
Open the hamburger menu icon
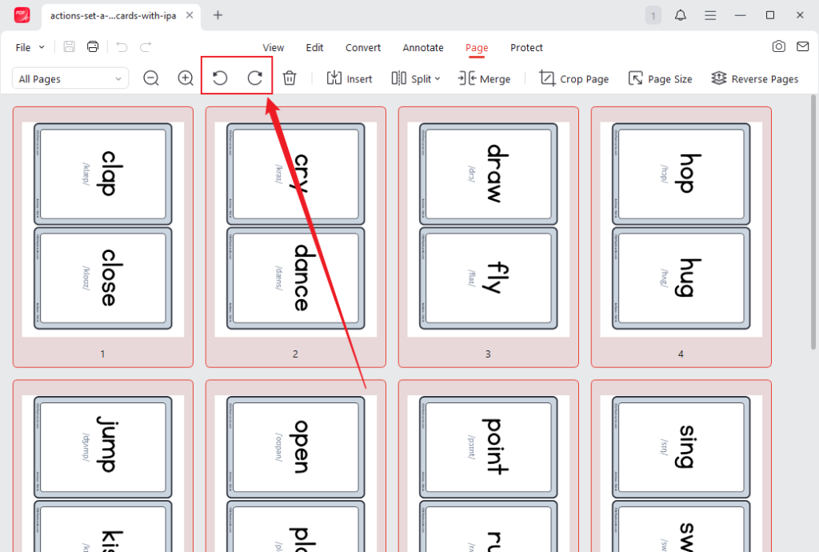[710, 15]
